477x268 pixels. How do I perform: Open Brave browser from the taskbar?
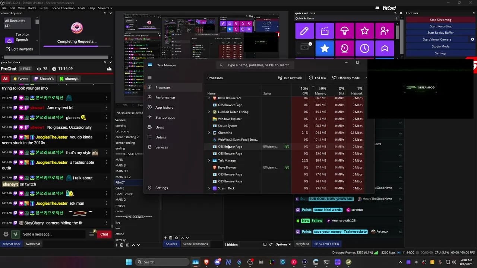tap(206, 262)
